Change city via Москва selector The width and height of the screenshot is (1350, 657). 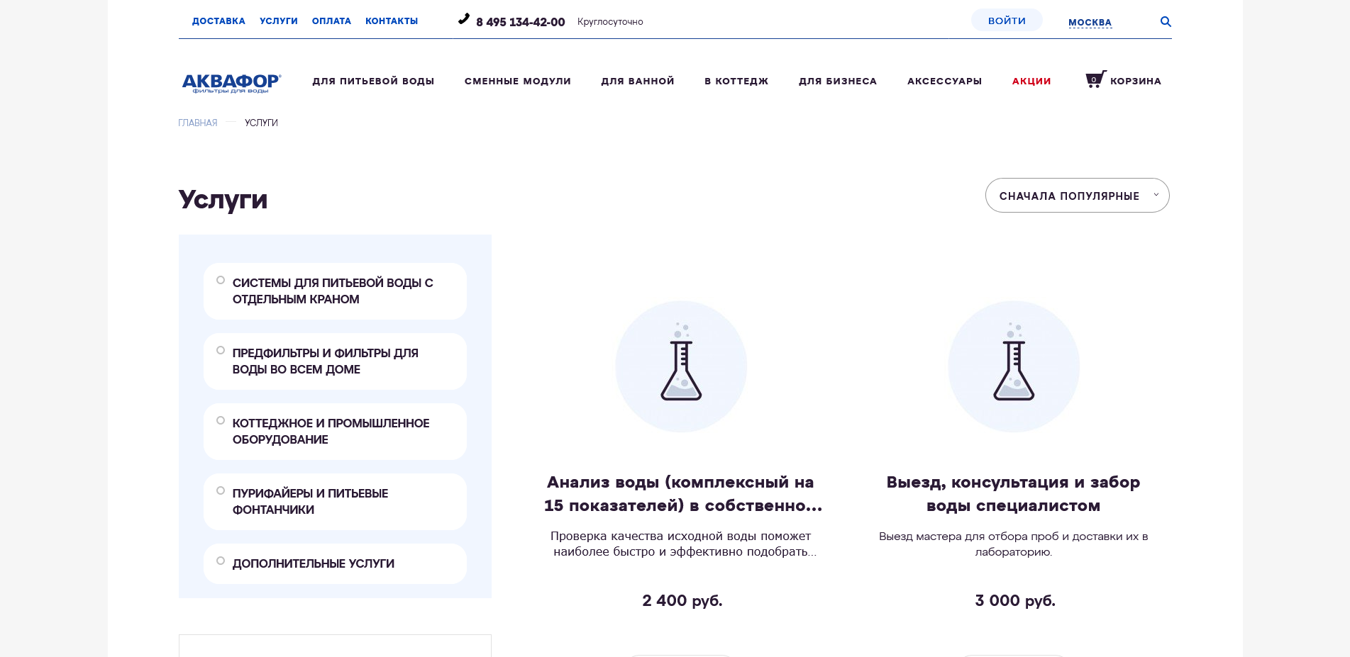[1090, 23]
